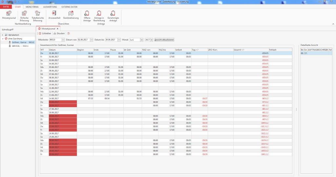336x177 pixels.
Task: Show Anträge in Bearbeitung
Action: pos(99,16)
